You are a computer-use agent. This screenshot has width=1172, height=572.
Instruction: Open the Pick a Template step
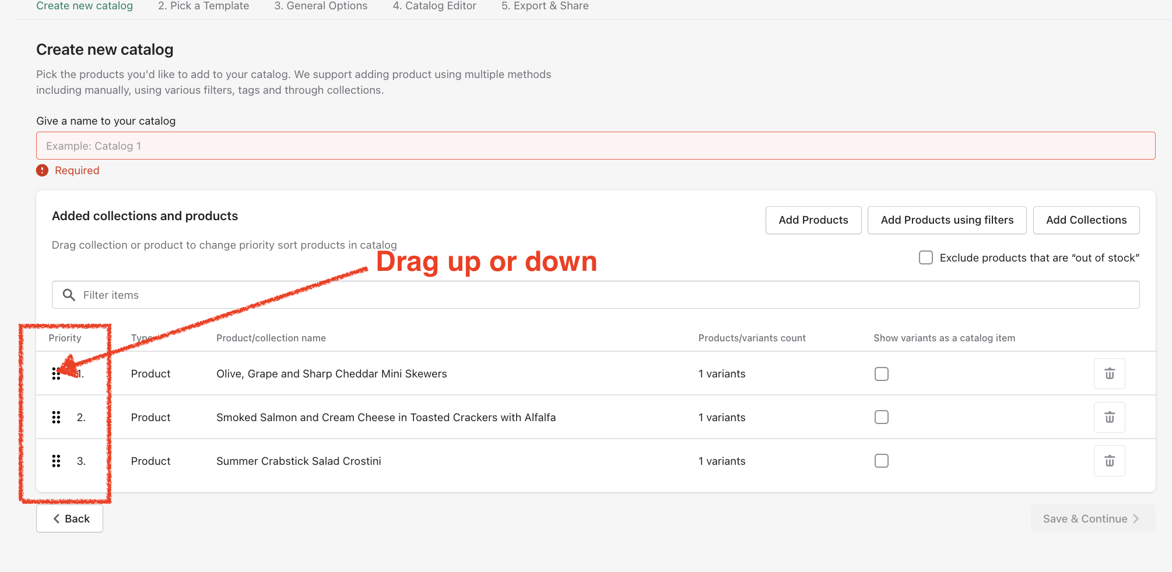click(x=203, y=6)
